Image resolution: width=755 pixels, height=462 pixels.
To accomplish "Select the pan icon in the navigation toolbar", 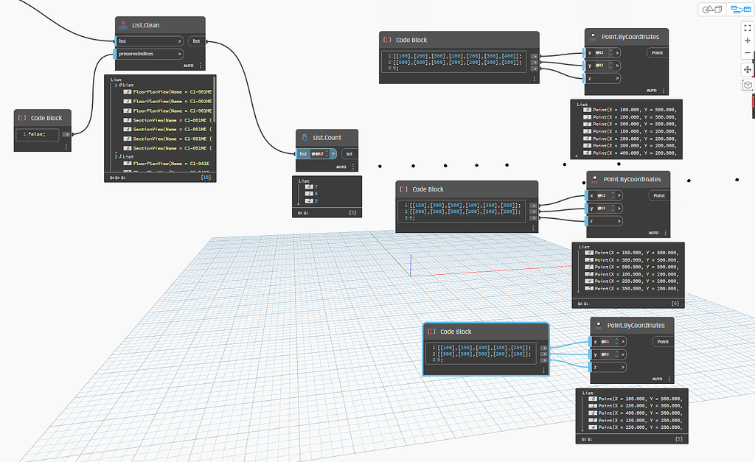I will pos(747,70).
